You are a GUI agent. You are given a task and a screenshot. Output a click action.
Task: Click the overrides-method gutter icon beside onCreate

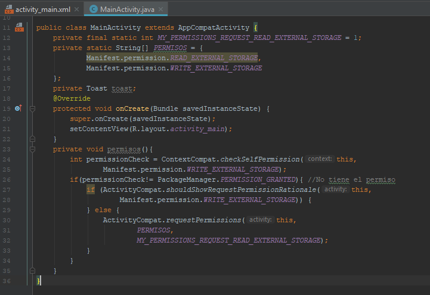[18, 108]
